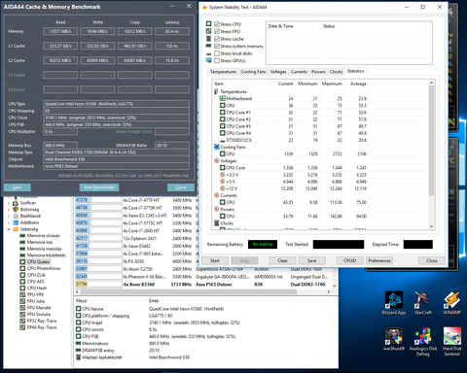Open the Hard Disk Sentinel shortcut
Screen dimensions: 467x373
pyautogui.click(x=452, y=341)
